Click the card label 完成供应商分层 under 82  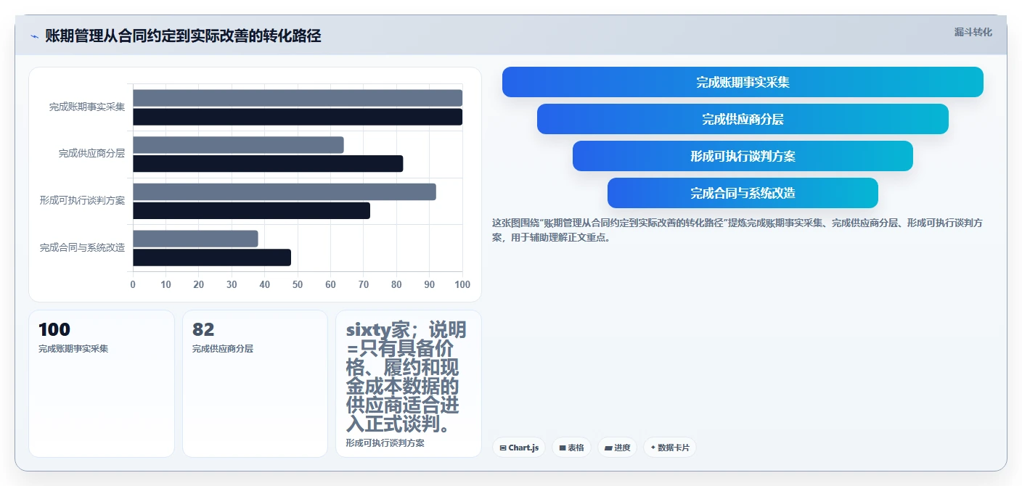pos(223,349)
